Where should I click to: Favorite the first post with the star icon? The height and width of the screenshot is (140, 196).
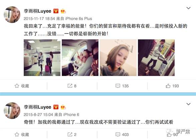click(x=22, y=86)
